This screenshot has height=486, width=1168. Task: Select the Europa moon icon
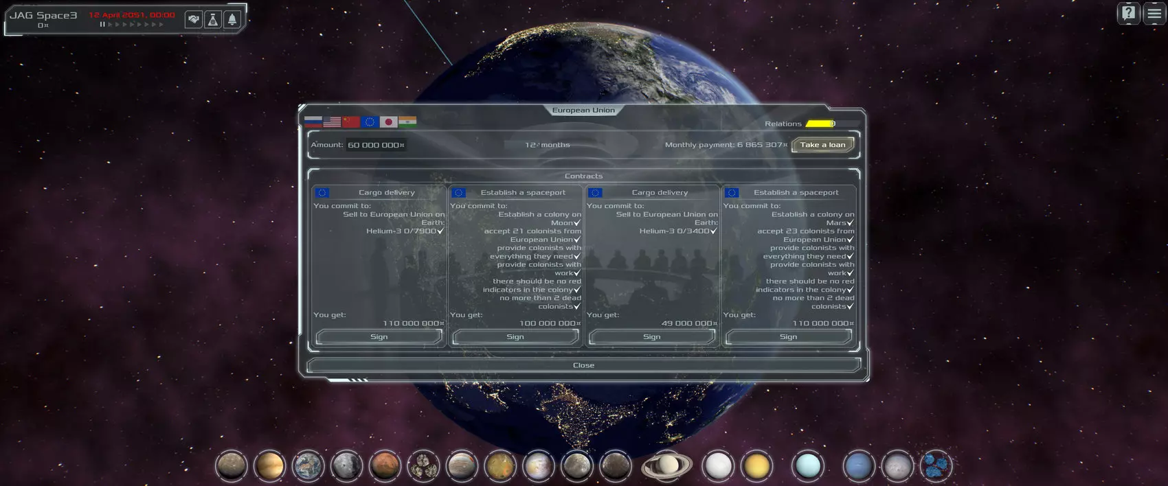coord(539,466)
